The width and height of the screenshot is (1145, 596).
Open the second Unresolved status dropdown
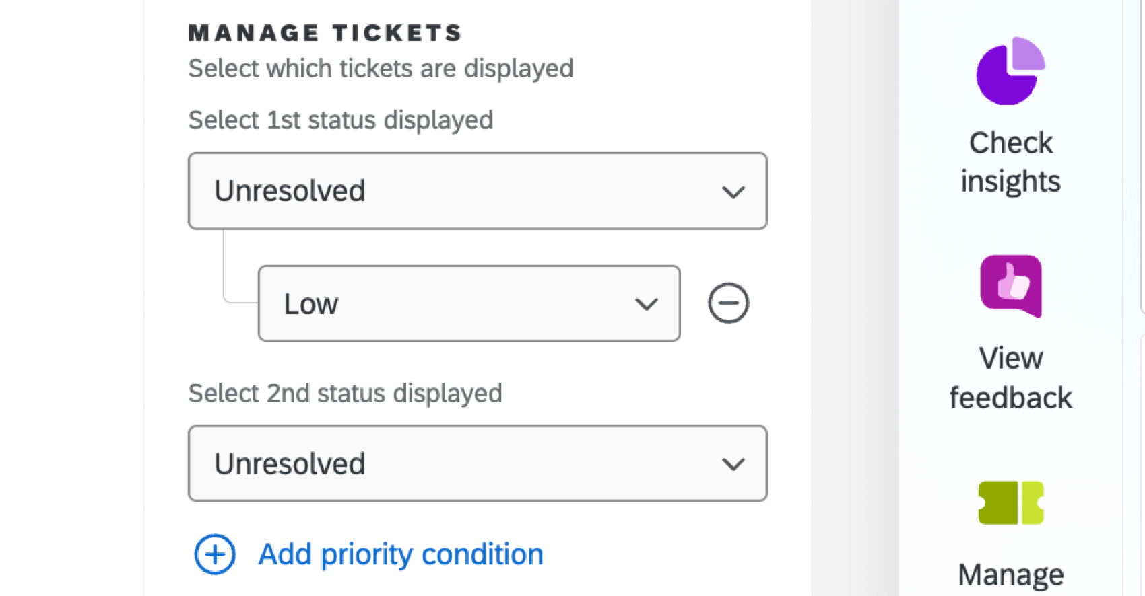coord(478,463)
